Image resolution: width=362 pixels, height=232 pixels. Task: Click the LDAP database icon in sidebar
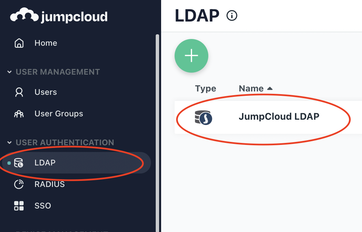19,163
